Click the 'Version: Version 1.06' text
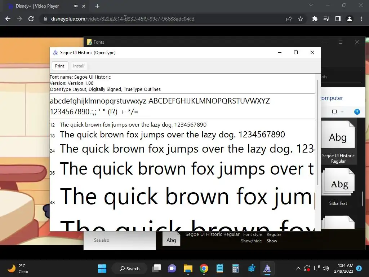The image size is (369, 277). click(72, 83)
